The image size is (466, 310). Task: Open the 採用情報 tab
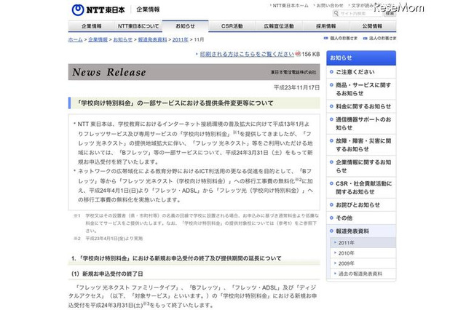pyautogui.click(x=325, y=26)
